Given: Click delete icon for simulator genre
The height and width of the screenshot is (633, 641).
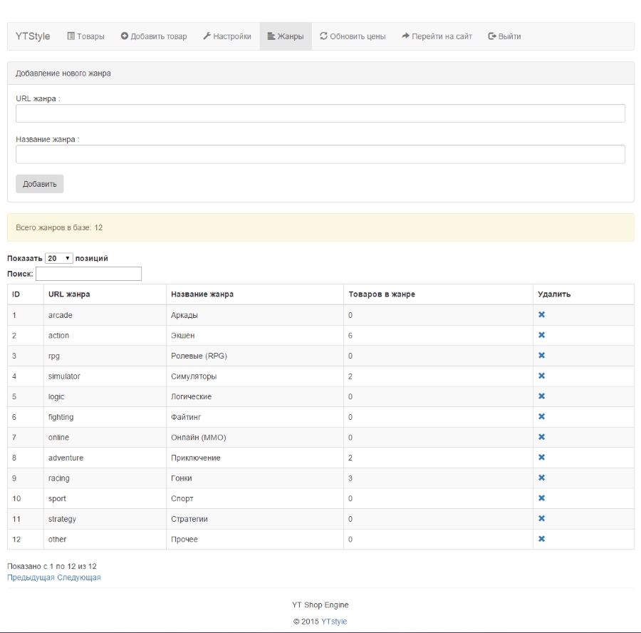Looking at the screenshot, I should click(541, 376).
